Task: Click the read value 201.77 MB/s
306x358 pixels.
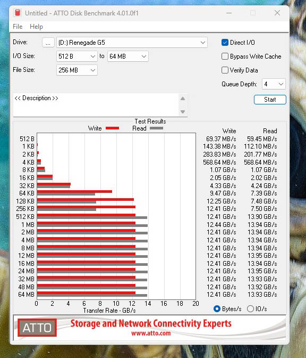Action: coord(260,154)
